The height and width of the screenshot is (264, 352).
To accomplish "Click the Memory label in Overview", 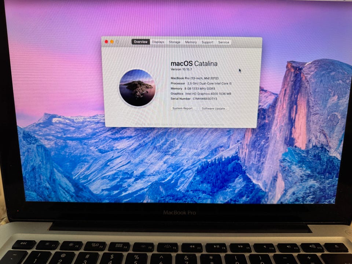I will (x=176, y=89).
